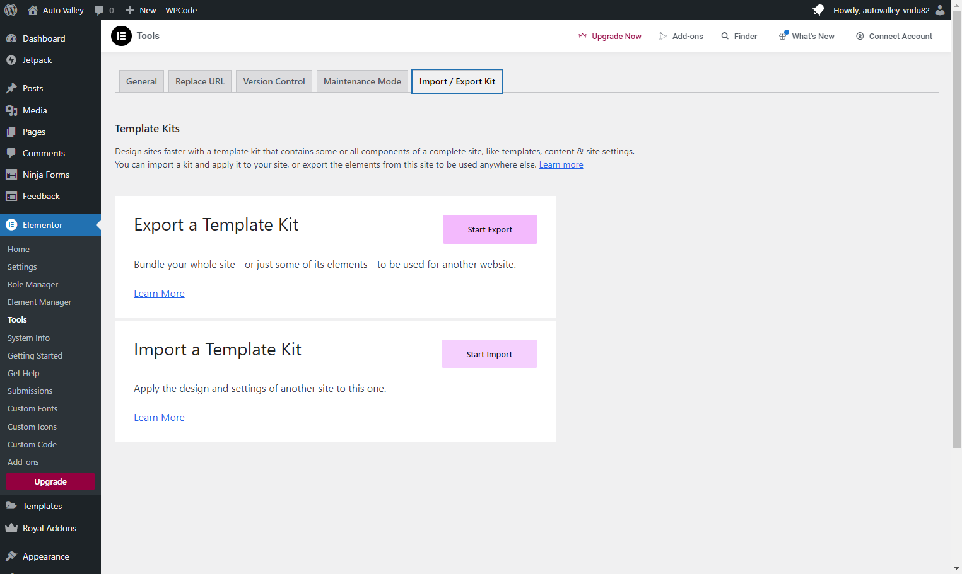Open the comments bubble icon in admin bar

click(99, 10)
